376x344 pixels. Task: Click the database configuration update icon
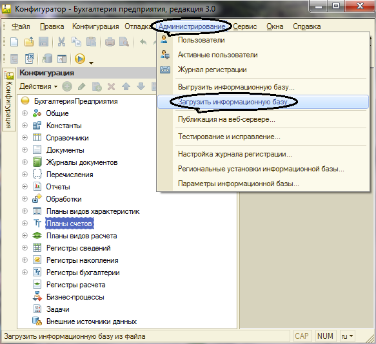click(x=47, y=59)
